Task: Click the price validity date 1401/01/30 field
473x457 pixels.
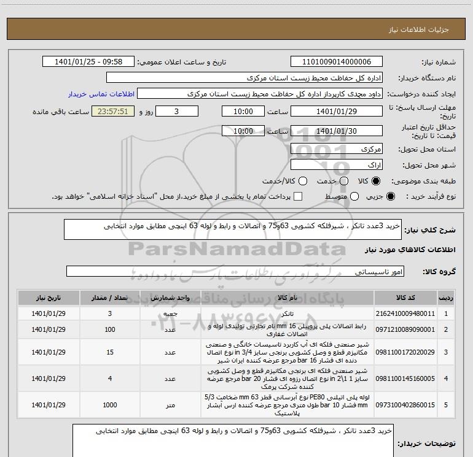Action: point(337,131)
